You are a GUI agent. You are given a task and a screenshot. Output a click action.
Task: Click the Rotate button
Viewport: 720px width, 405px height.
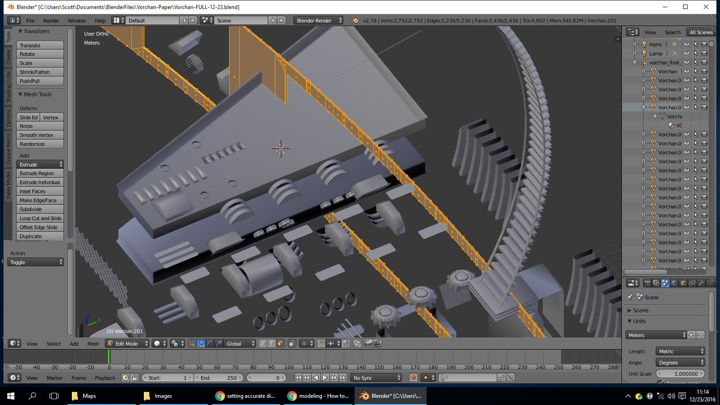[x=40, y=54]
